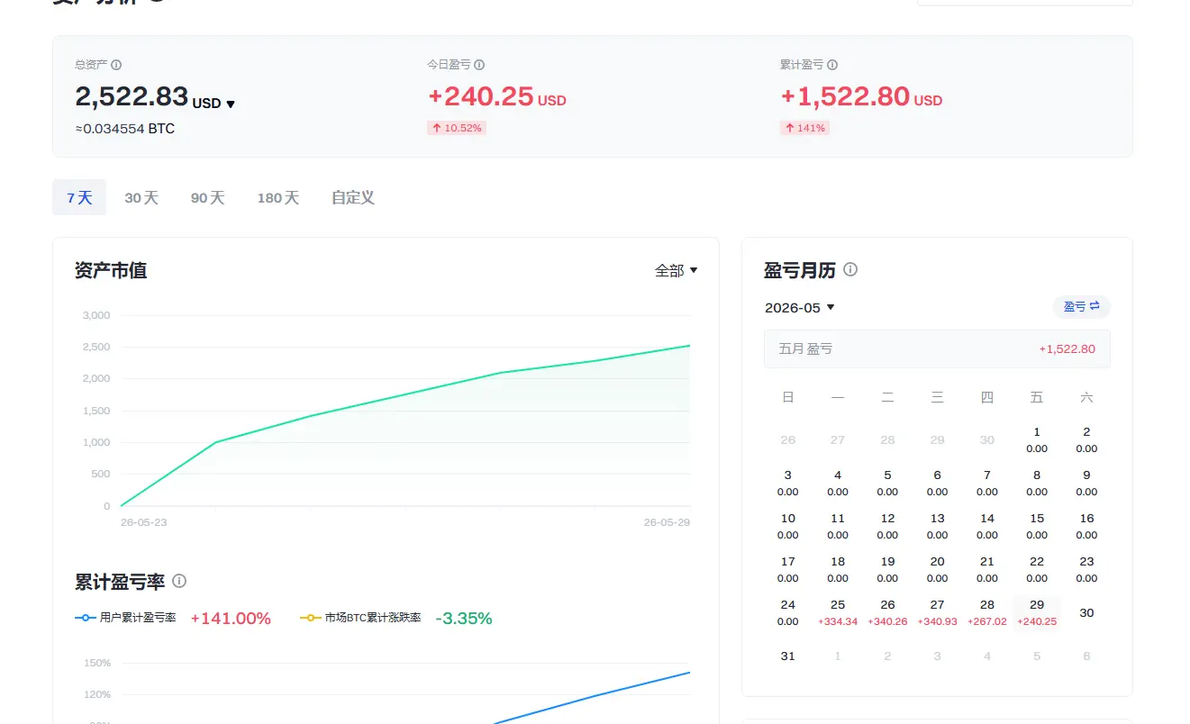The width and height of the screenshot is (1190, 724).
Task: Click today's profit value +240.25 USD
Action: pos(496,97)
